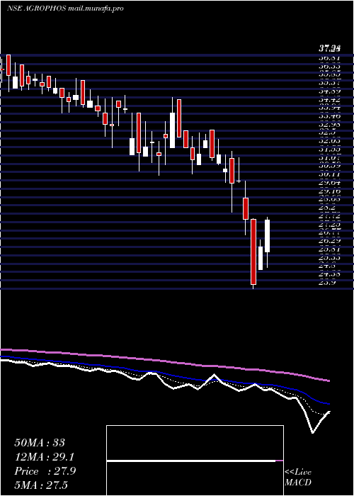Click the NSE AGROPHOS chart title
Viewport: 354px width, 496px height.
click(x=65, y=9)
